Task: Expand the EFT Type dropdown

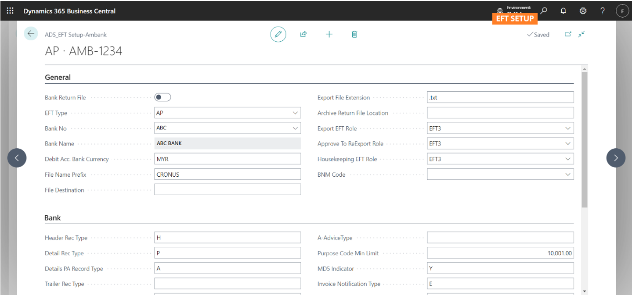Action: point(295,113)
